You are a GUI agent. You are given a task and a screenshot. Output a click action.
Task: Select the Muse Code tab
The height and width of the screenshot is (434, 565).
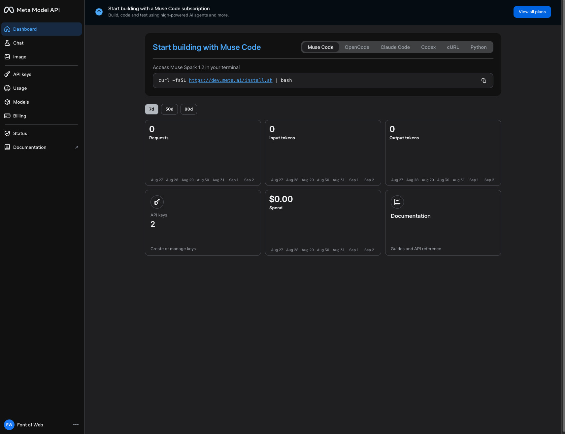[320, 47]
